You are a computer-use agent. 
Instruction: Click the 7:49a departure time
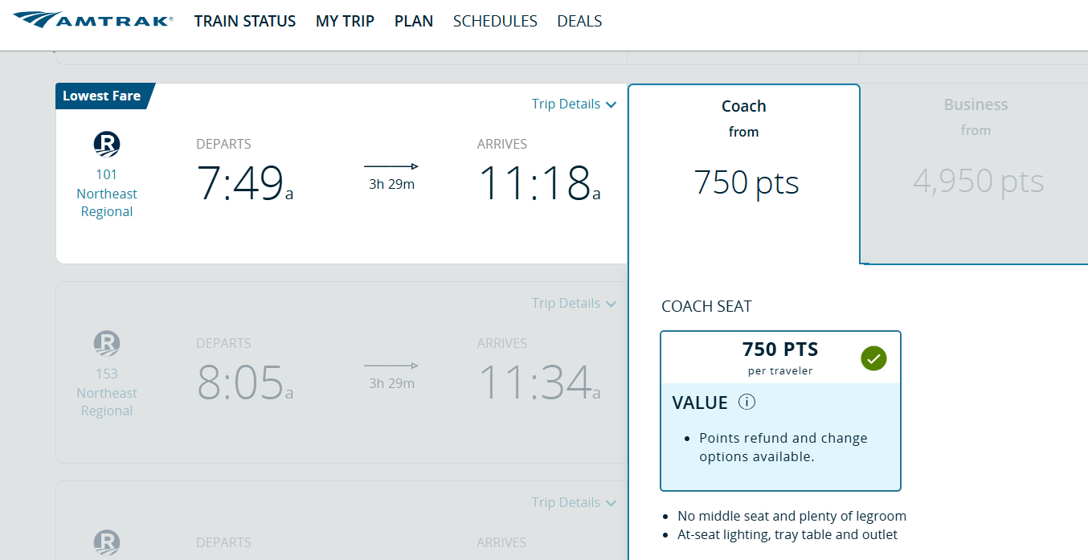(x=245, y=182)
